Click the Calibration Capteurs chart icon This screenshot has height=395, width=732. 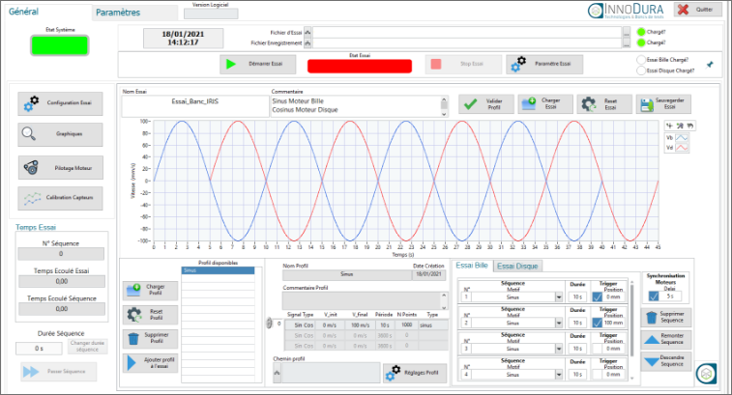32,198
